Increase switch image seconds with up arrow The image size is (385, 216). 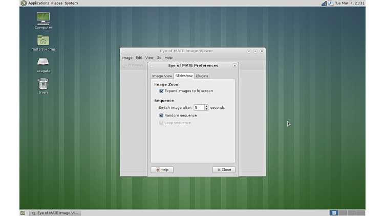tap(206, 106)
